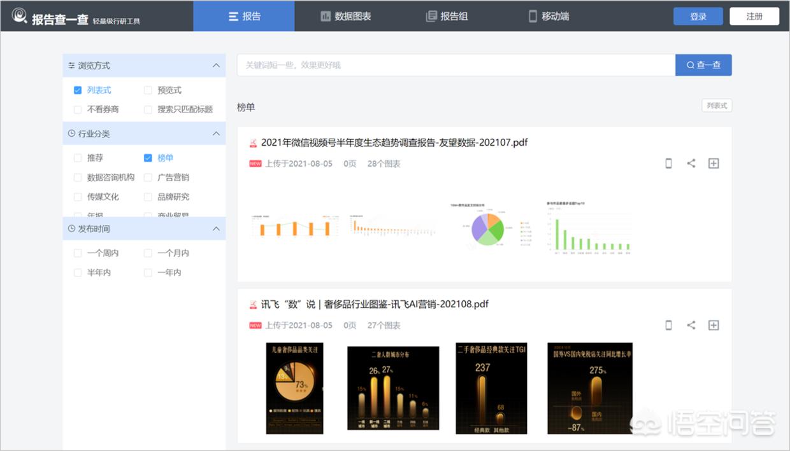Check the 数据咨询机构 checkbox
Viewport: 790px width, 451px height.
(x=78, y=177)
